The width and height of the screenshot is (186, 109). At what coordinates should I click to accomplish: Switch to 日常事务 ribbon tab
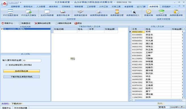tap(66, 7)
